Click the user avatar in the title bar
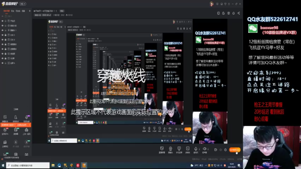 pyautogui.click(x=212, y=4)
